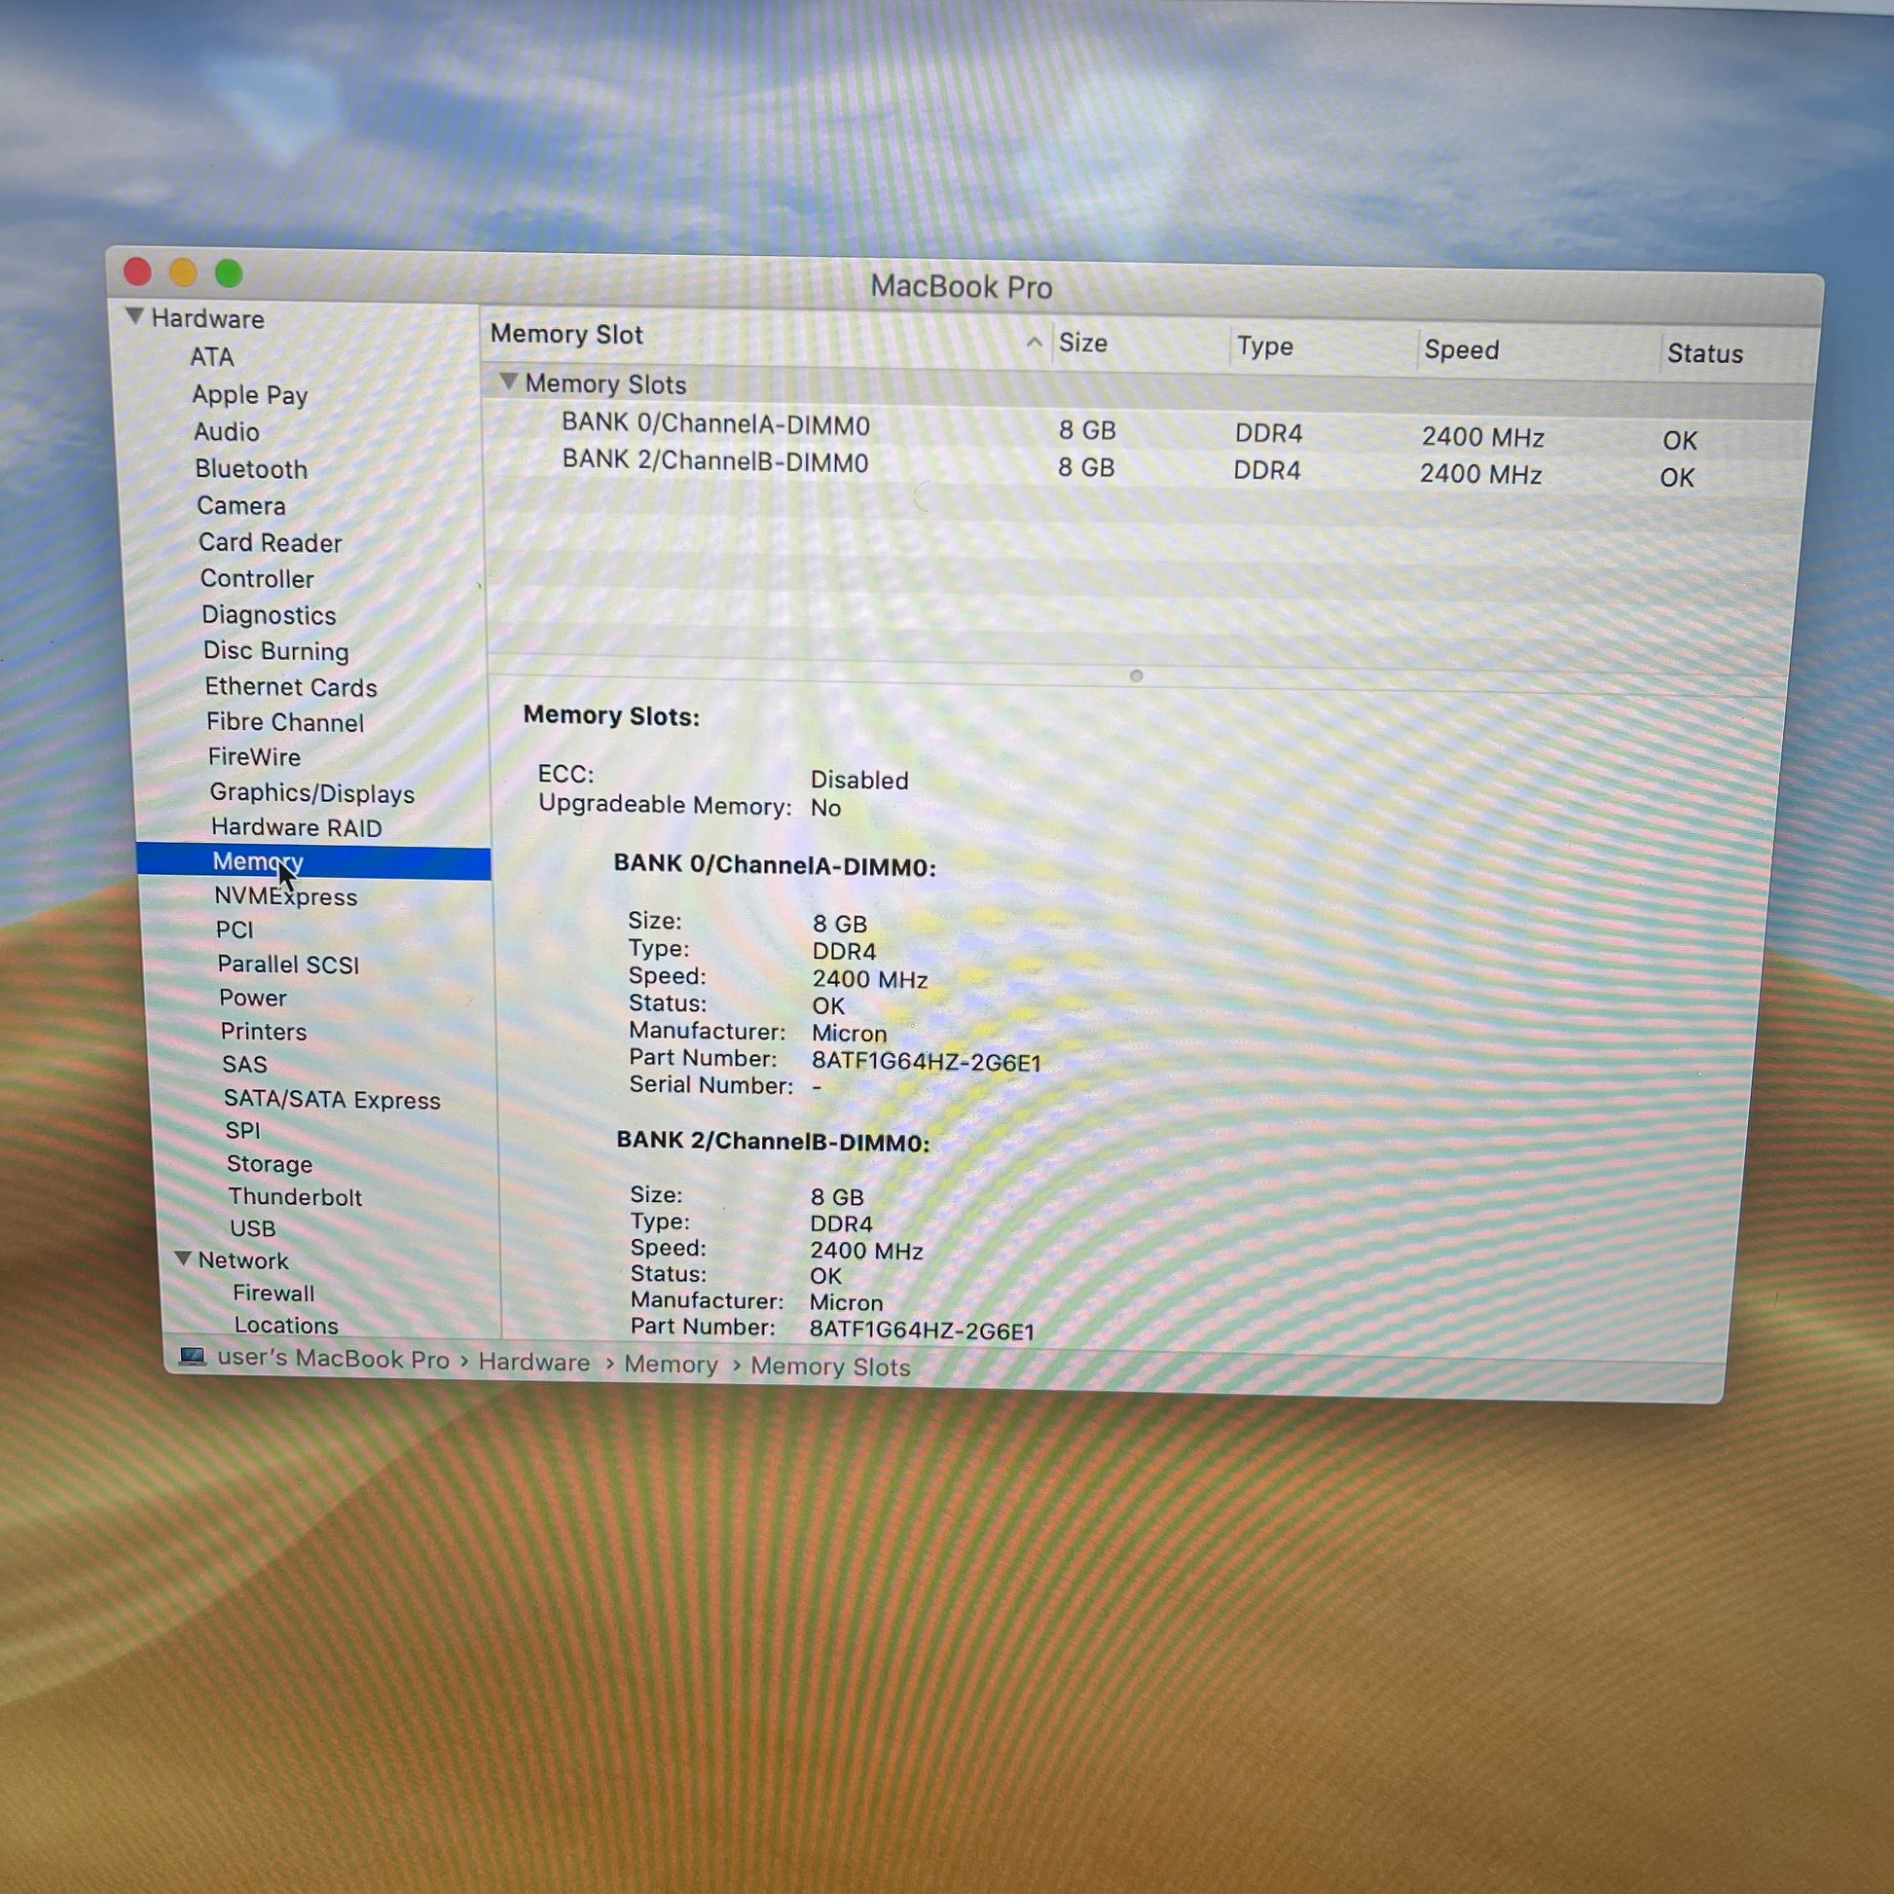The image size is (1894, 1894).
Task: Click the BANK 2/ChannelB-DIMM0 details heading
Action: point(773,1141)
